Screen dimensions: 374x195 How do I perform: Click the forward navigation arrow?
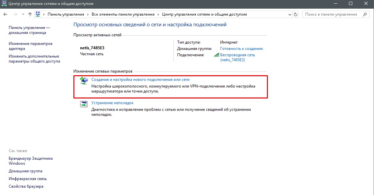click(15, 15)
